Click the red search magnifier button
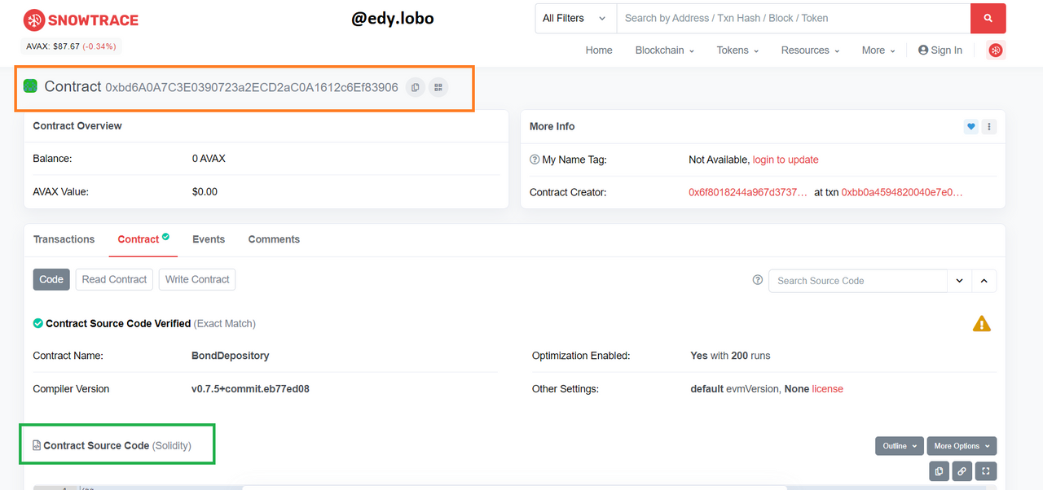1043x490 pixels. [988, 18]
